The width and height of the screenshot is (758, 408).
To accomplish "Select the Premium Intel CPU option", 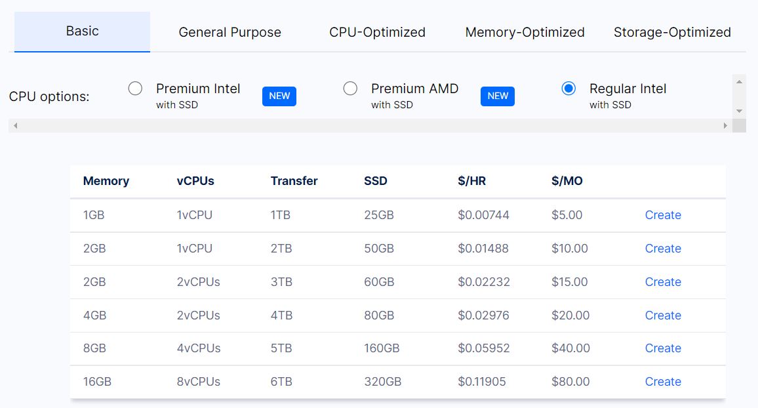I will coord(136,89).
